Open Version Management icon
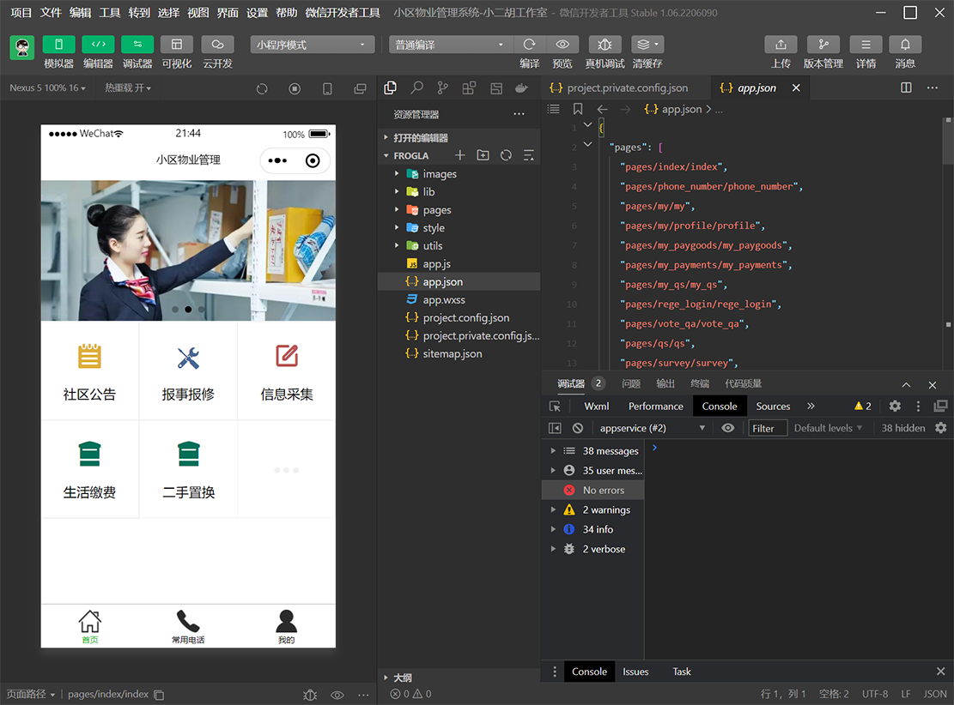This screenshot has height=705, width=954. (823, 45)
